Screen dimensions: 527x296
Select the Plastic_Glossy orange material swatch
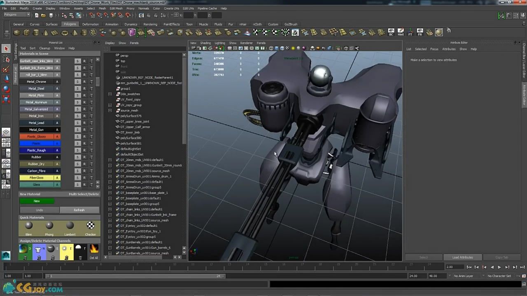pyautogui.click(x=36, y=136)
